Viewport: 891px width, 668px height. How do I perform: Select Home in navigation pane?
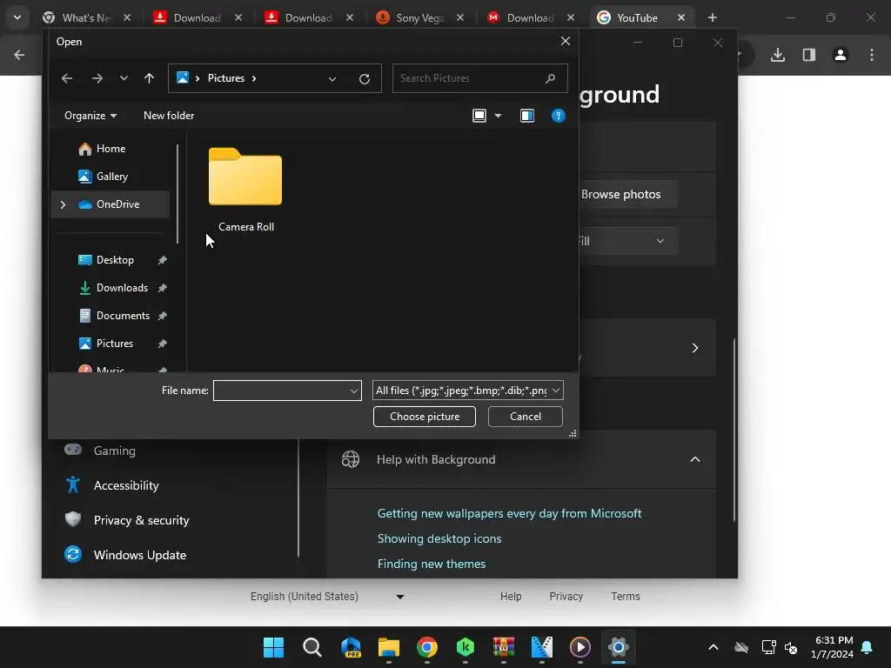pyautogui.click(x=111, y=148)
